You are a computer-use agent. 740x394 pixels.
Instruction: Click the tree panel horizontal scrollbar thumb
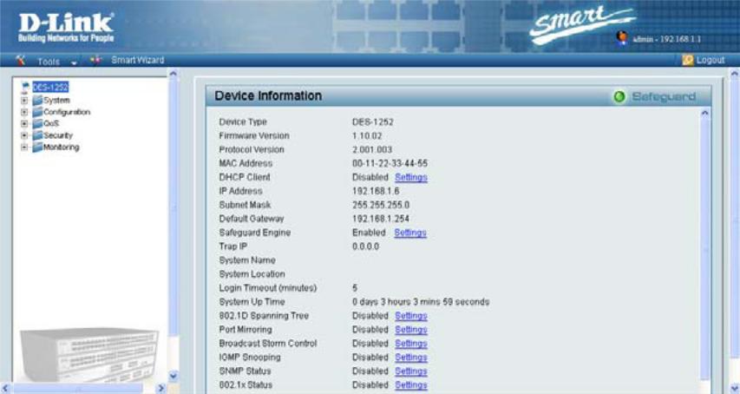[x=78, y=388]
